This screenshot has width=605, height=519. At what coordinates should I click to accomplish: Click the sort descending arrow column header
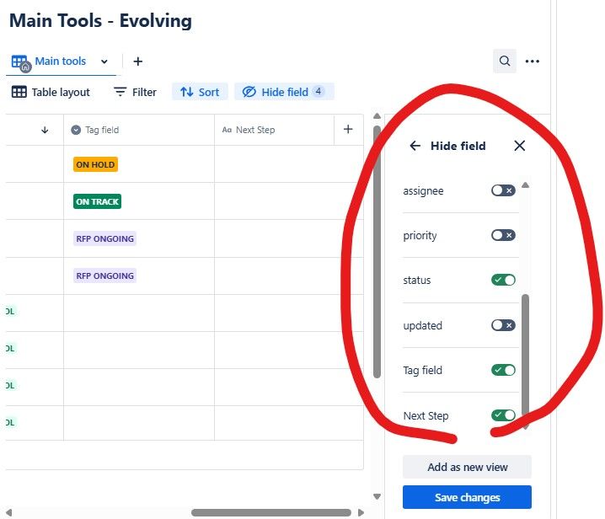(x=45, y=130)
